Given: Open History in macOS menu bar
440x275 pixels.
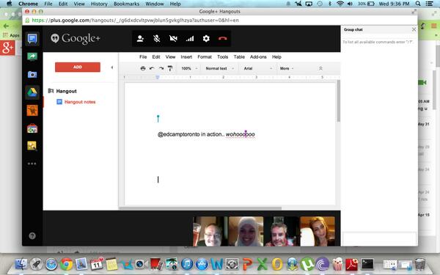Looking at the screenshot, I should click(99, 4).
